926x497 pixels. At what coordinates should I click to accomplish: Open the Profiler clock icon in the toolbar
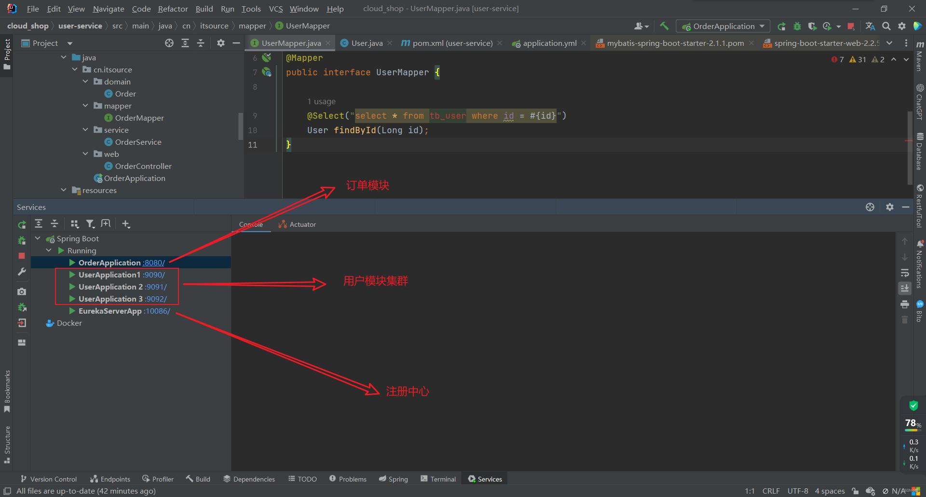pos(827,26)
